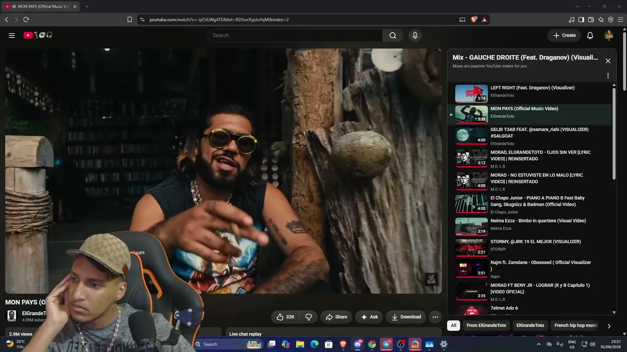Select the ElGrandeToto filter chip
The width and height of the screenshot is (627, 352).
pos(530,326)
